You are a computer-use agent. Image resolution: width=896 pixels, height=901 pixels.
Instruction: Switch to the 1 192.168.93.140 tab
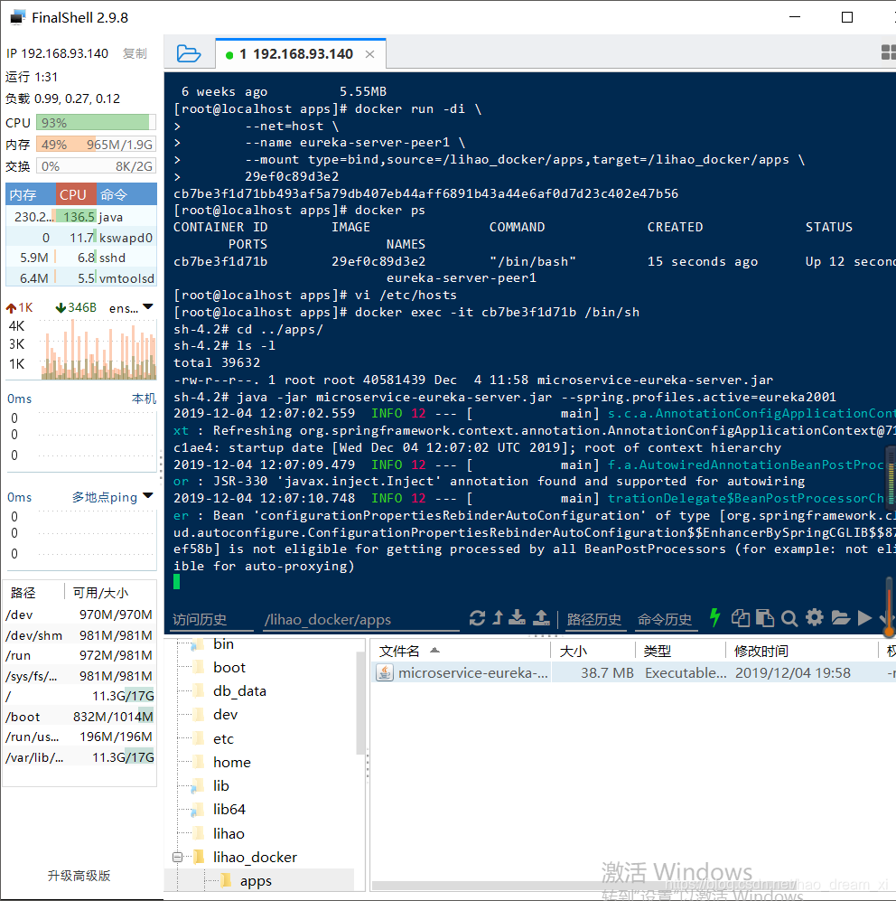(301, 54)
